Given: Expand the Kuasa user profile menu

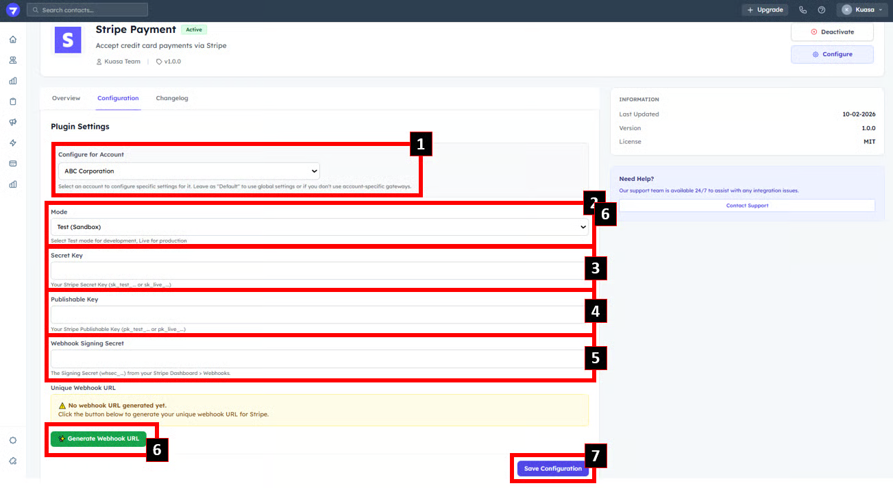Looking at the screenshot, I should pyautogui.click(x=862, y=10).
